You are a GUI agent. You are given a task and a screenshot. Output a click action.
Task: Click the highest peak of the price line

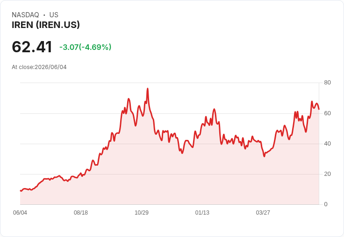click(x=148, y=89)
